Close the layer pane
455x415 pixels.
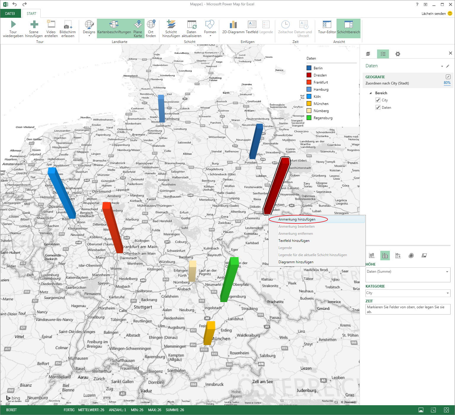point(451,53)
